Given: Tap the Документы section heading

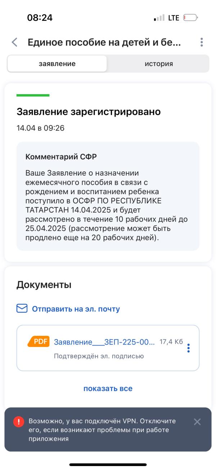Looking at the screenshot, I should pos(44,285).
